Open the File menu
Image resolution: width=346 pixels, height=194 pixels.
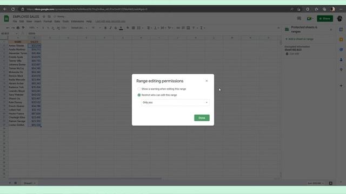15,22
